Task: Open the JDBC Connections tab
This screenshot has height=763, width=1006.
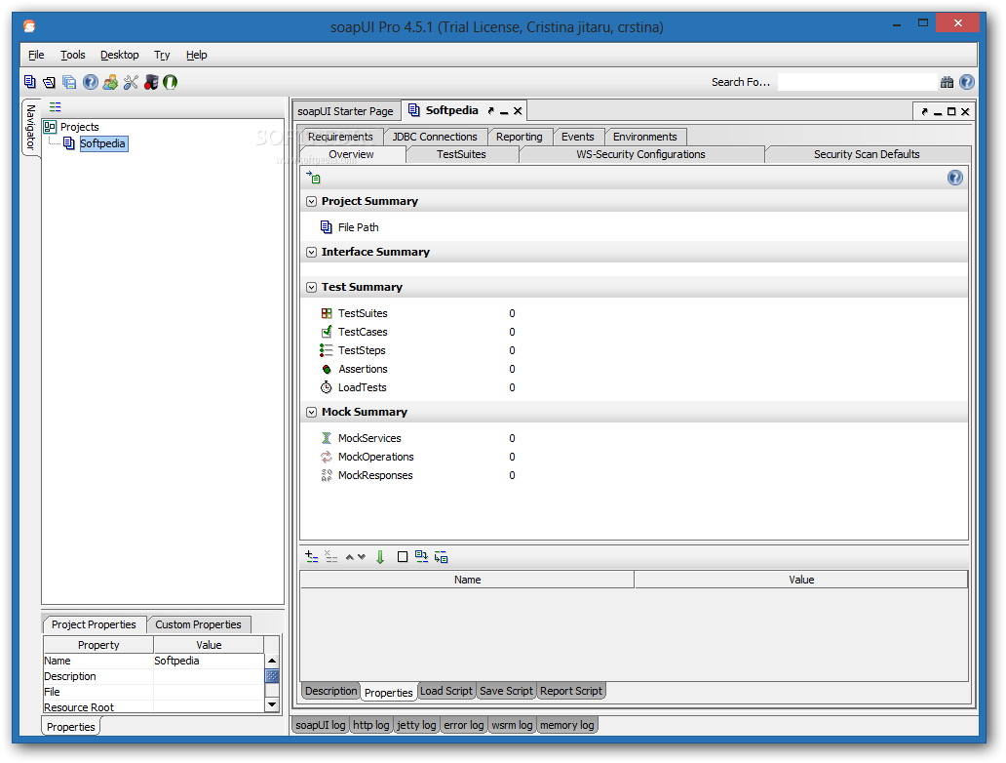Action: pyautogui.click(x=435, y=137)
